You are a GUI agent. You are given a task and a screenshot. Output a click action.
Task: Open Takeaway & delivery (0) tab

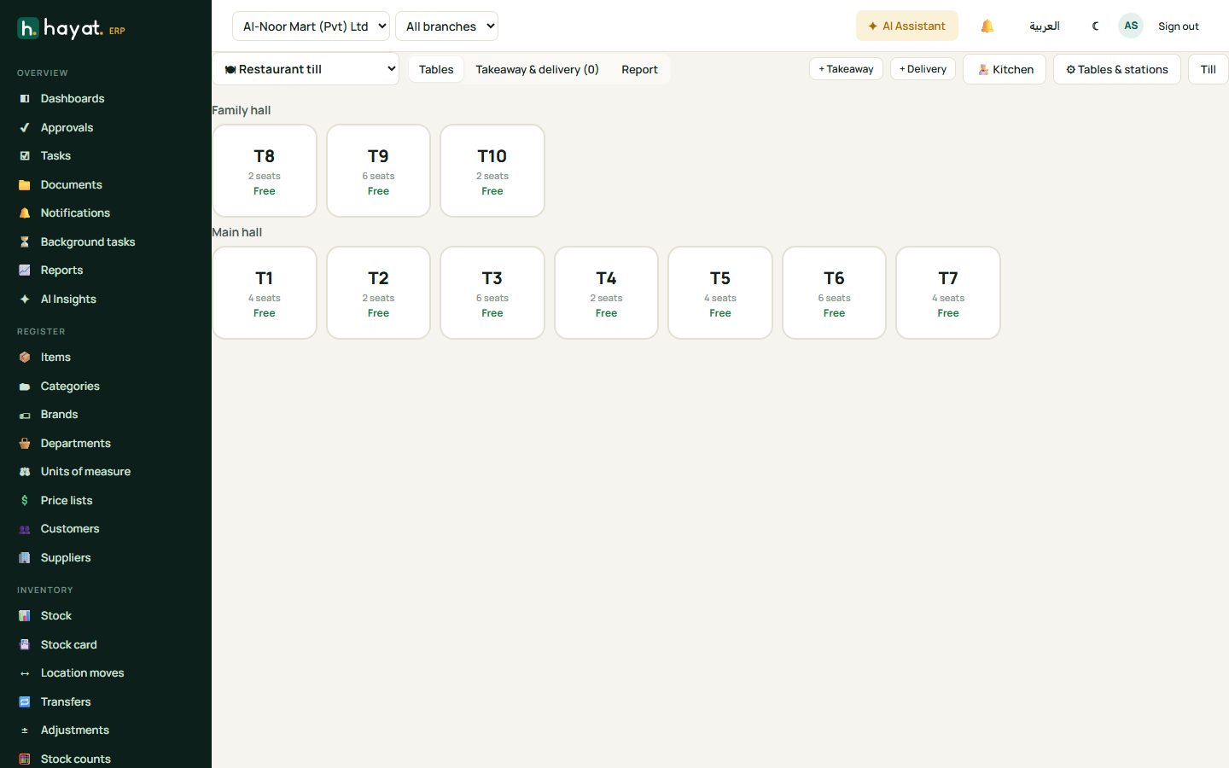(x=537, y=69)
